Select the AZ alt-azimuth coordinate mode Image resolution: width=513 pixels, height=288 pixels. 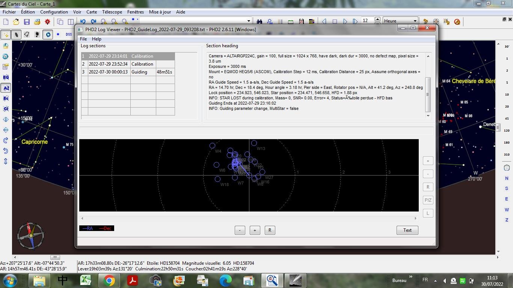pos(6,88)
